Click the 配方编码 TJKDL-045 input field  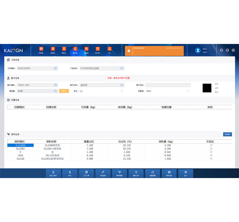click(37, 85)
